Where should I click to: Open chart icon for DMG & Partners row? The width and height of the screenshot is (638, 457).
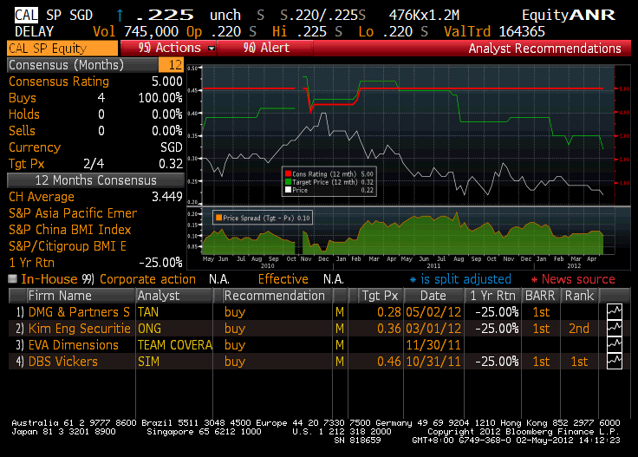(x=614, y=312)
